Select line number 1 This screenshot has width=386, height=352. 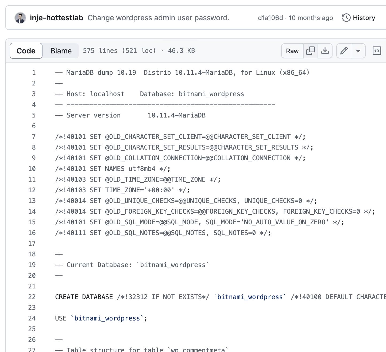(34, 73)
